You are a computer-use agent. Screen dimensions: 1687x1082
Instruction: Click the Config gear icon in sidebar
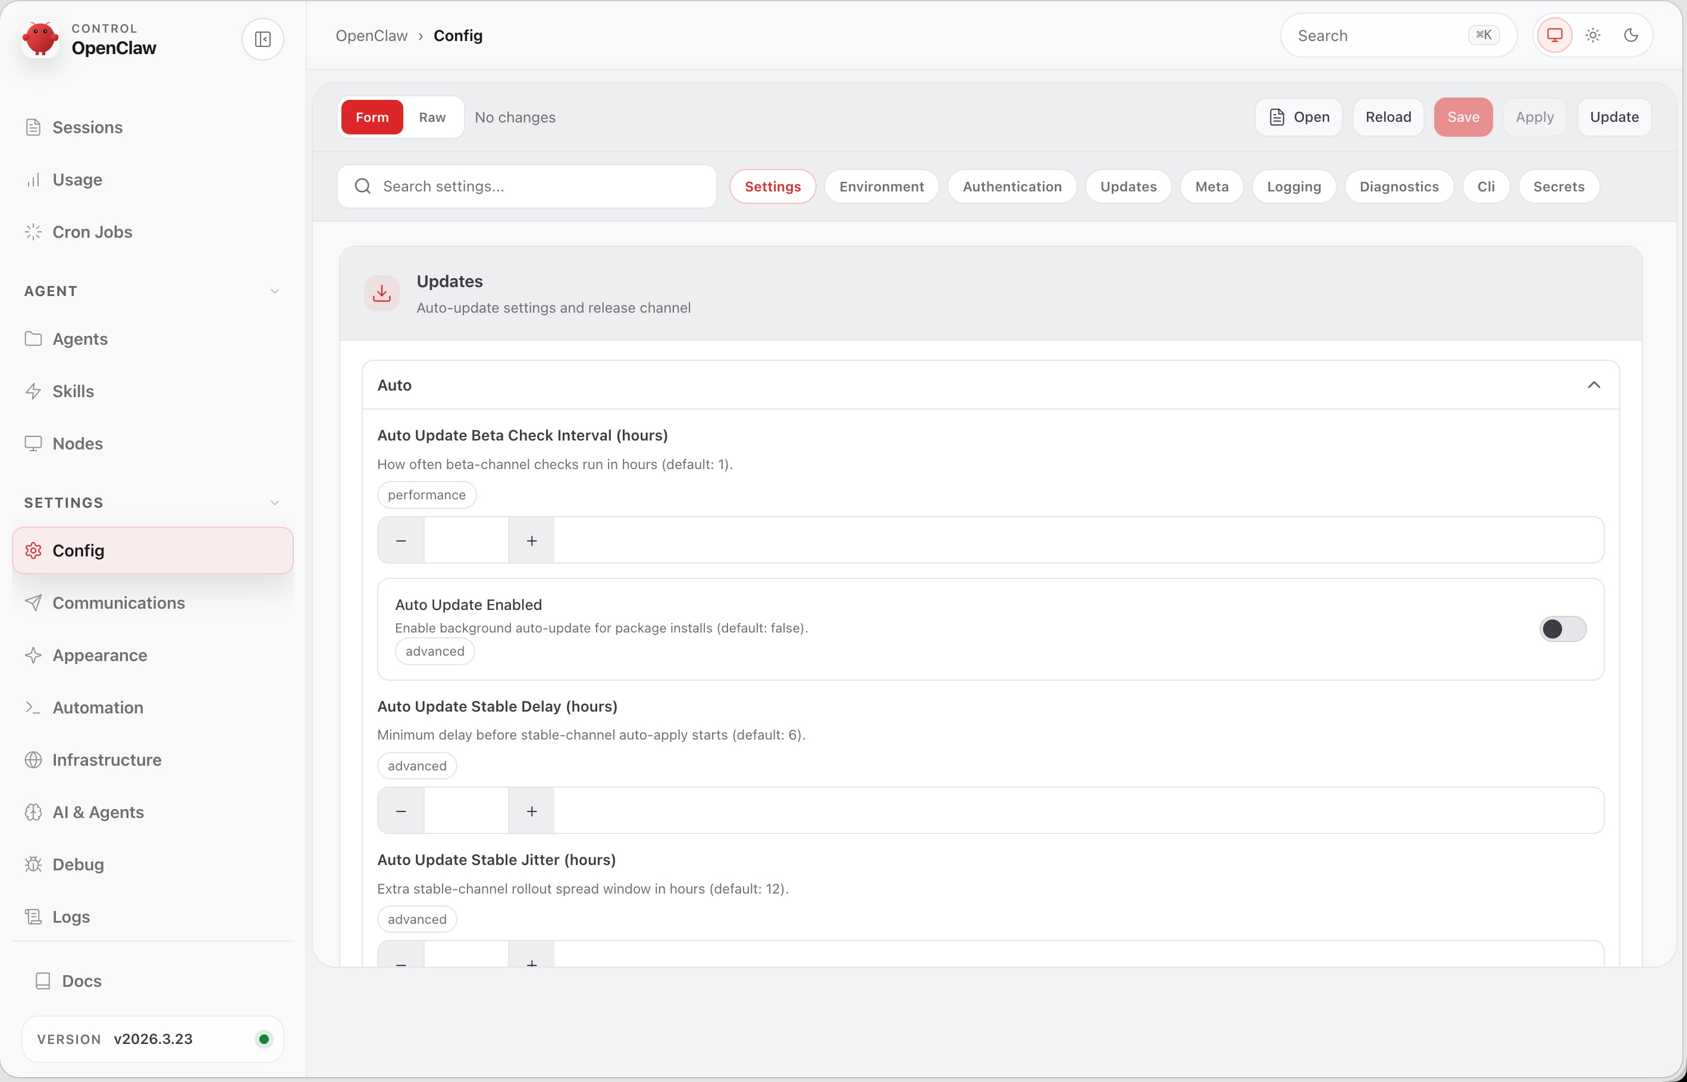pos(33,550)
